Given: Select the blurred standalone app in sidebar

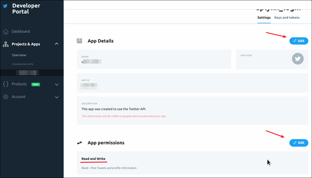Looking at the screenshot, I should coord(28,73).
